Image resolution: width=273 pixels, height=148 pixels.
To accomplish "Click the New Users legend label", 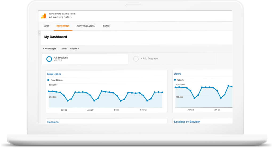I will 57,80.
